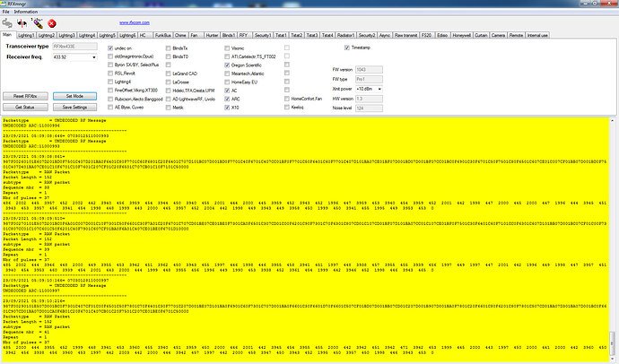Click the Get Status button
This screenshot has height=364, width=619.
point(25,108)
